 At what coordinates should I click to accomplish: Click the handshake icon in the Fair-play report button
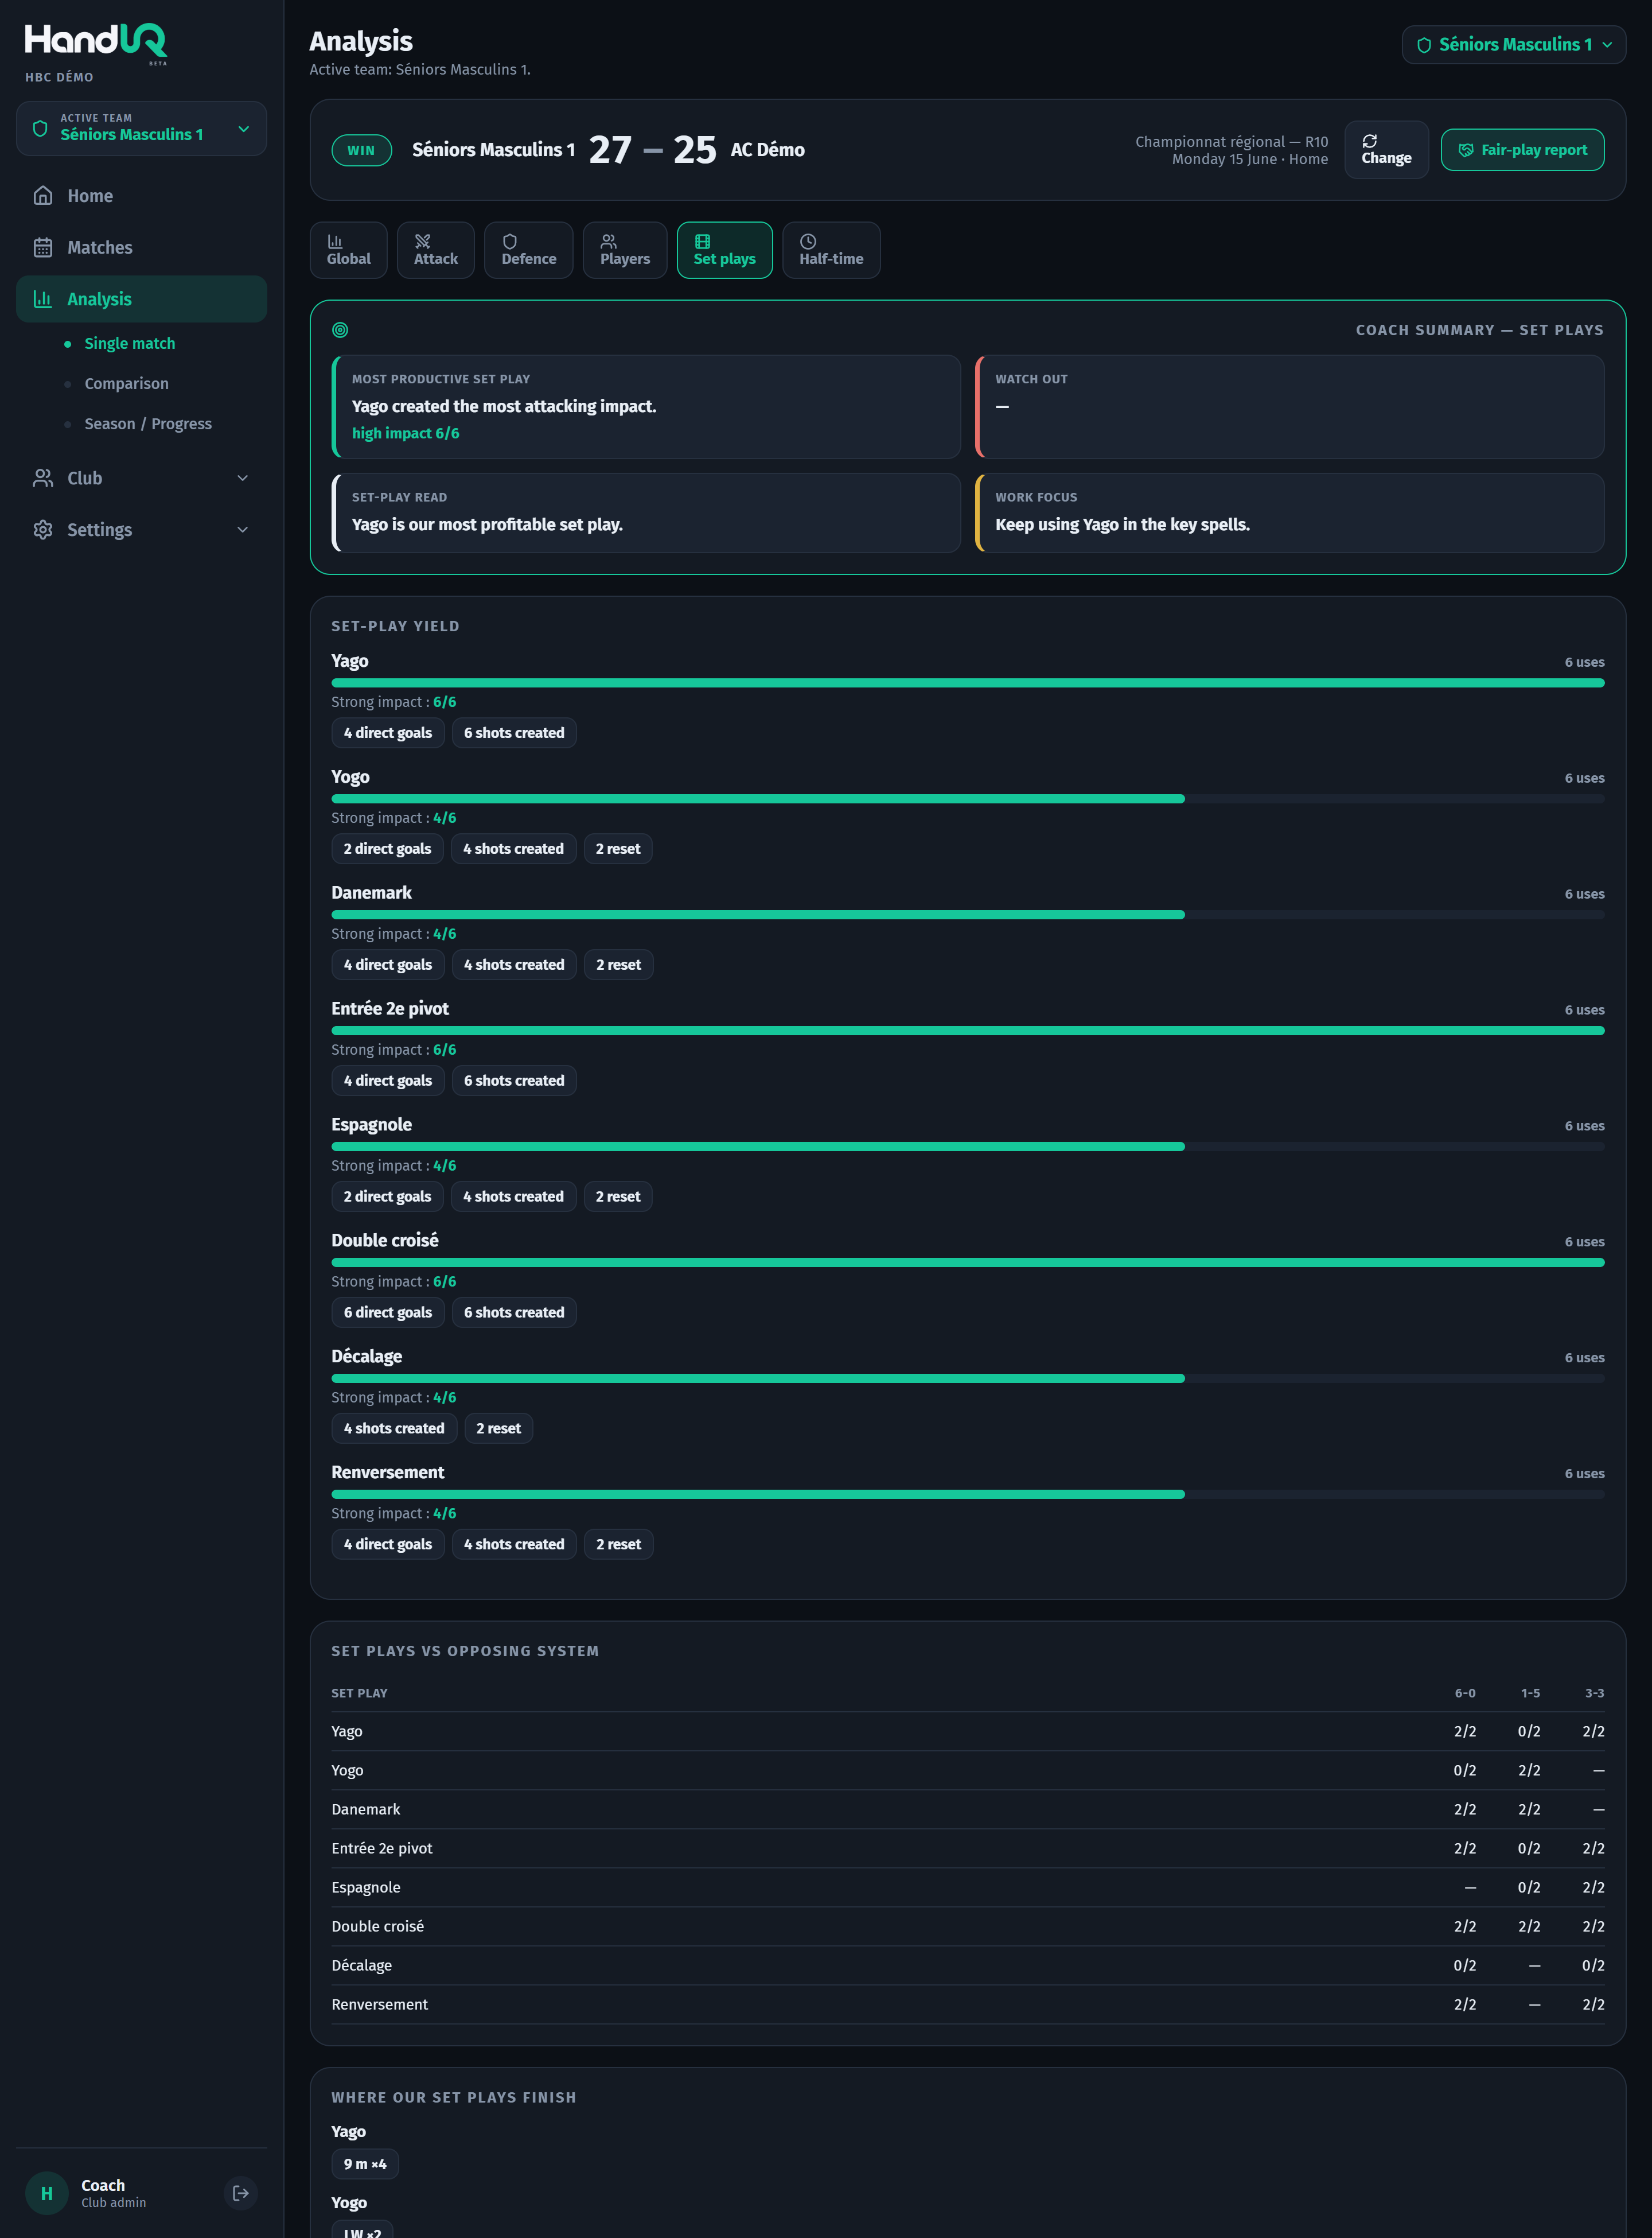(1466, 150)
